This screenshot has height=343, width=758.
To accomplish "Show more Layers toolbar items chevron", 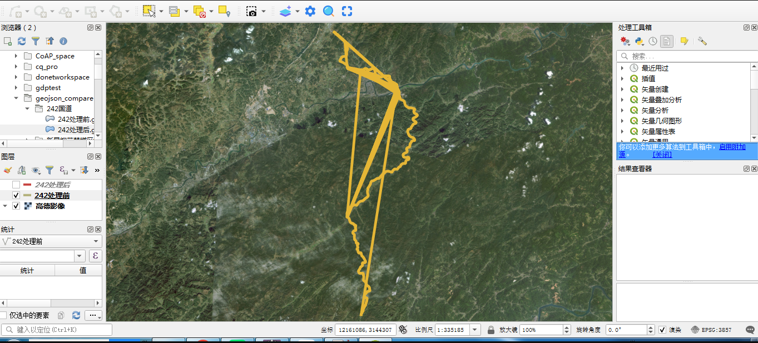I will tap(97, 170).
